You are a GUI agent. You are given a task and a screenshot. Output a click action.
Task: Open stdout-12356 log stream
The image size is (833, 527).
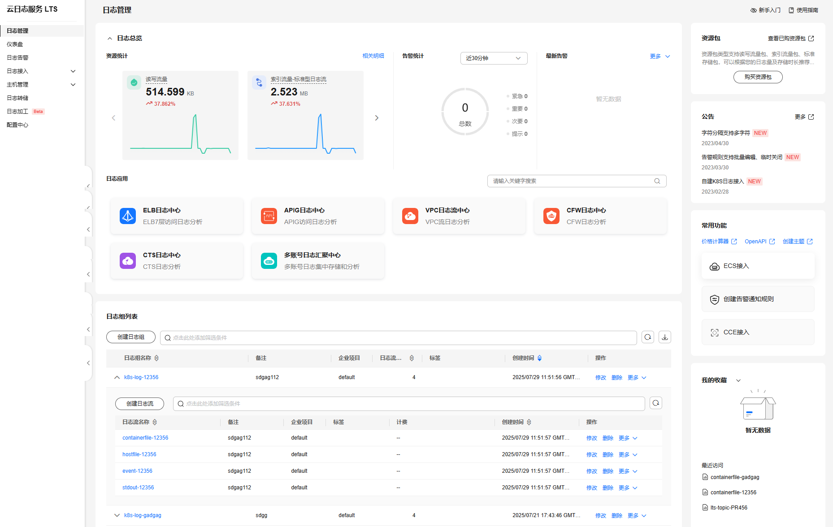pos(138,488)
